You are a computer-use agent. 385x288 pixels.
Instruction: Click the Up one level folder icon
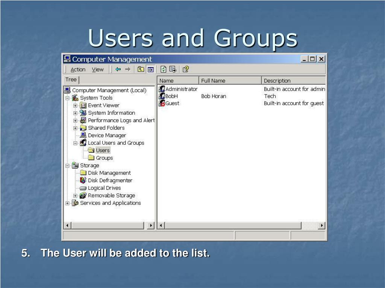pyautogui.click(x=141, y=69)
